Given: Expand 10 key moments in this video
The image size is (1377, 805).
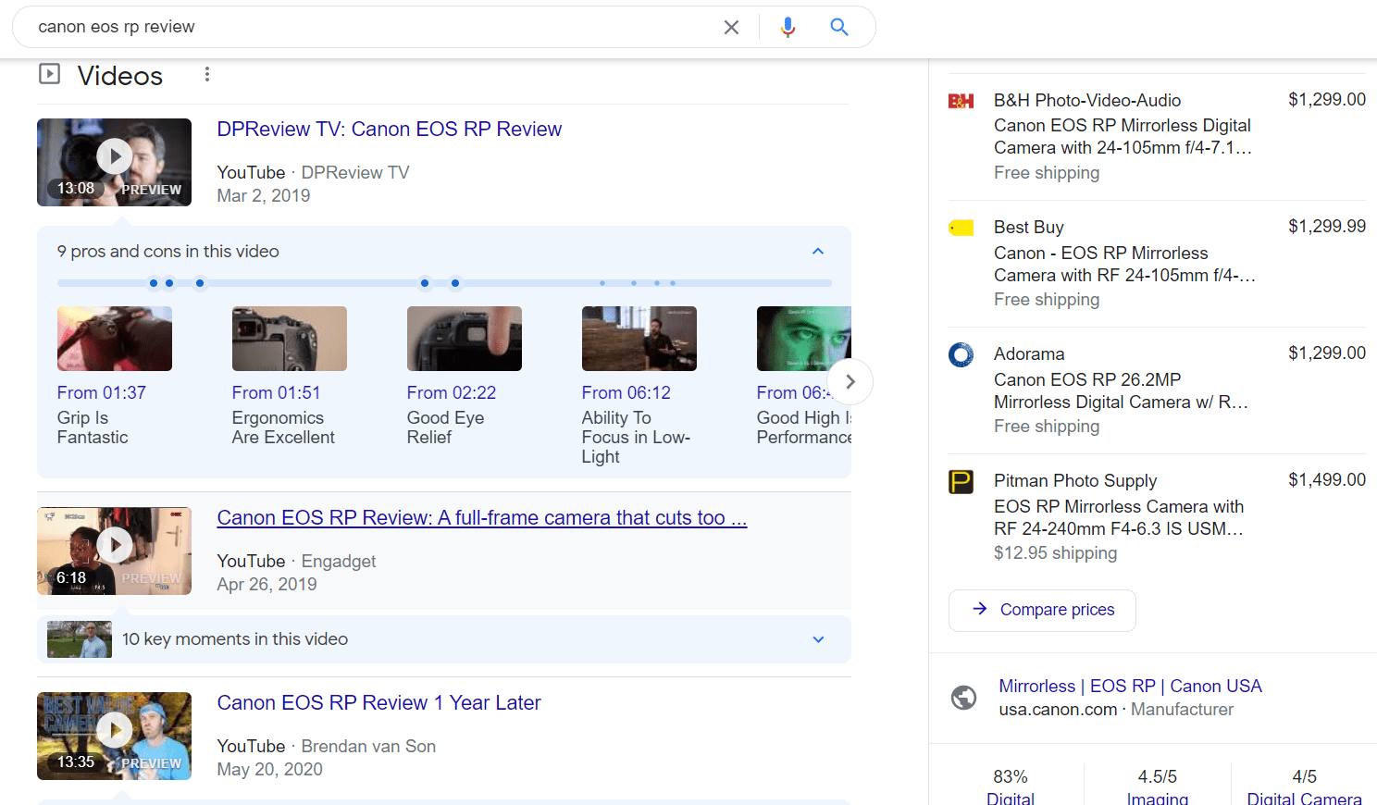Looking at the screenshot, I should point(818,639).
